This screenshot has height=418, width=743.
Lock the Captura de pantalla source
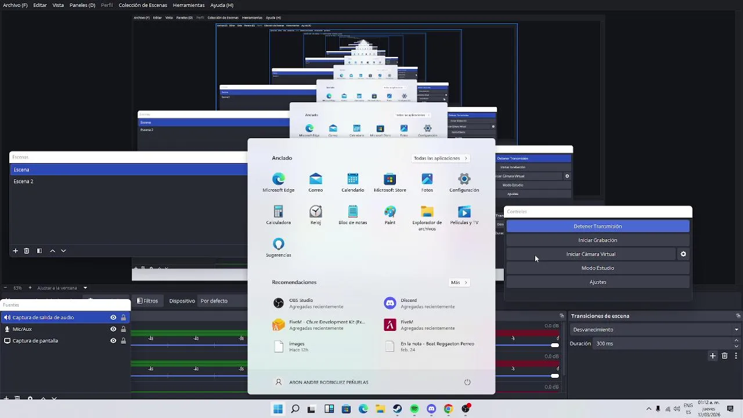click(x=123, y=341)
